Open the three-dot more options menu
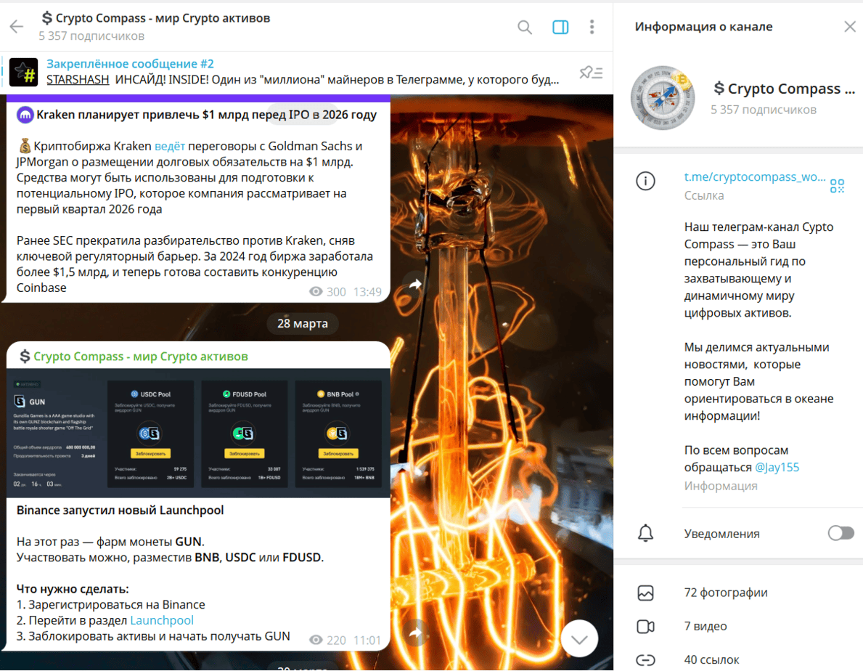This screenshot has height=671, width=863. point(592,27)
